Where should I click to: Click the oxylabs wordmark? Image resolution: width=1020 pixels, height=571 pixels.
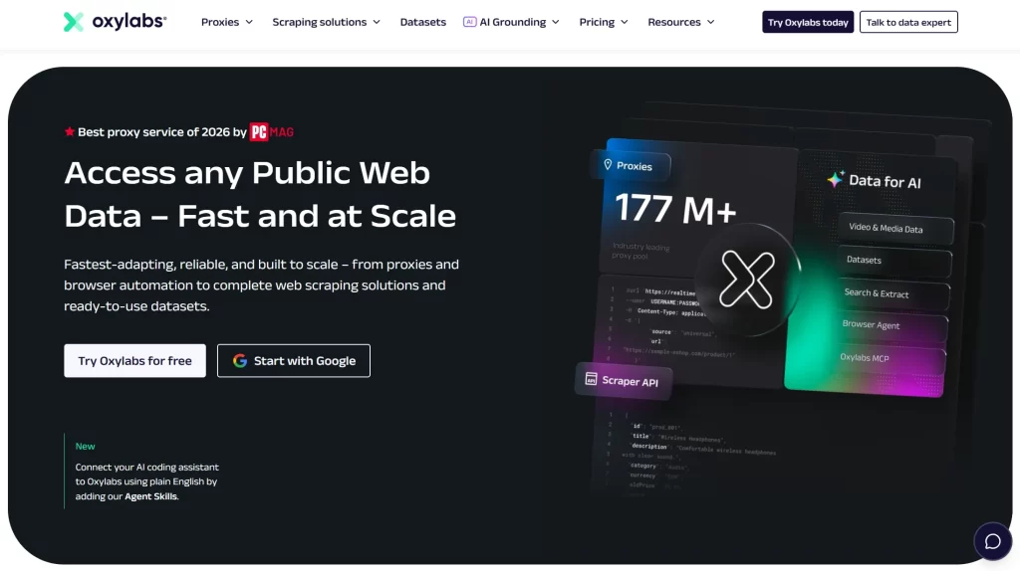point(129,22)
